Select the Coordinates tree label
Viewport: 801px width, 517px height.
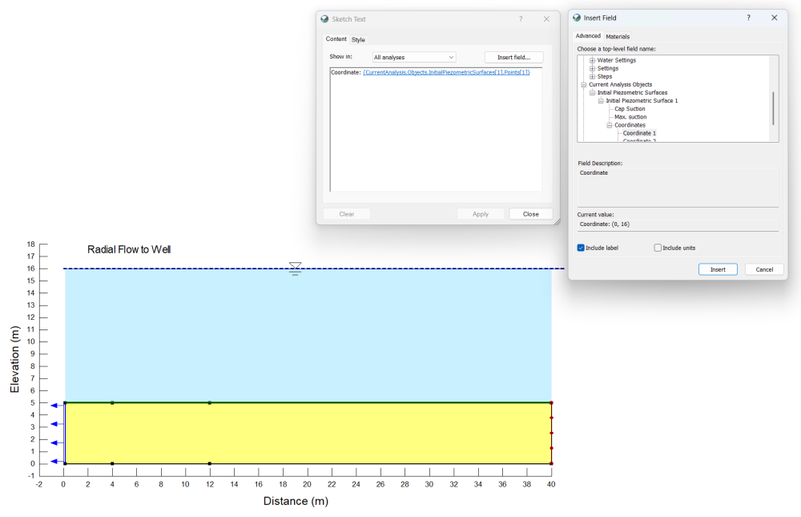630,125
